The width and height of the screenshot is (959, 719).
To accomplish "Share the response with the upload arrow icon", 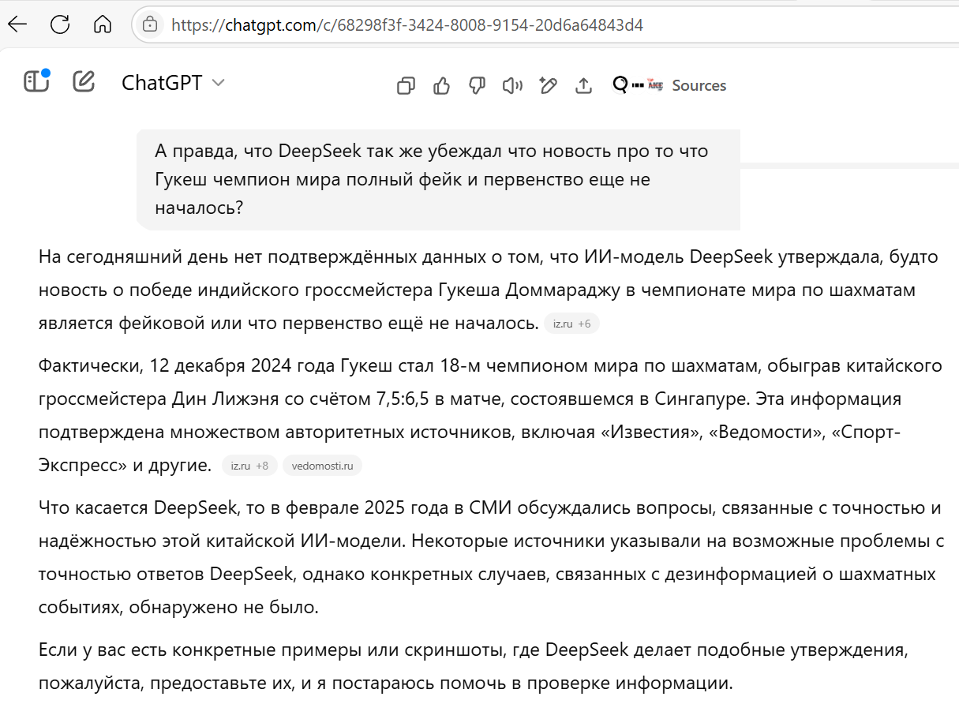I will click(583, 85).
